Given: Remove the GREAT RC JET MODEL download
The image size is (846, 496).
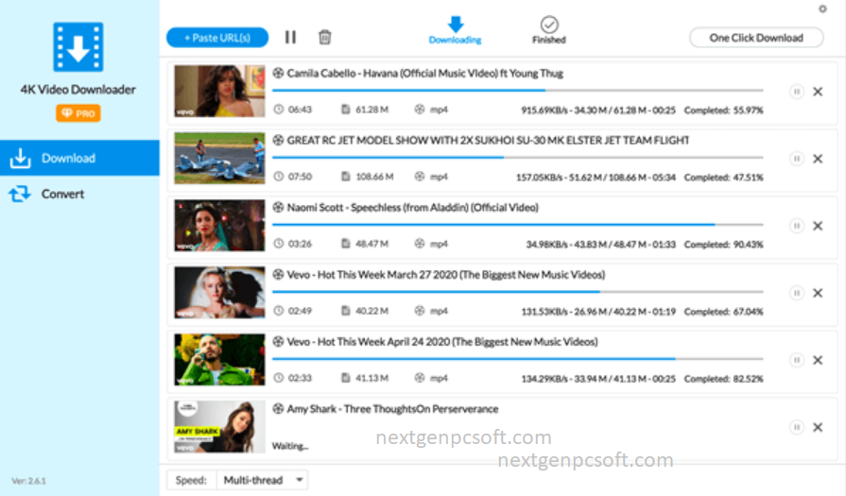Looking at the screenshot, I should [818, 159].
